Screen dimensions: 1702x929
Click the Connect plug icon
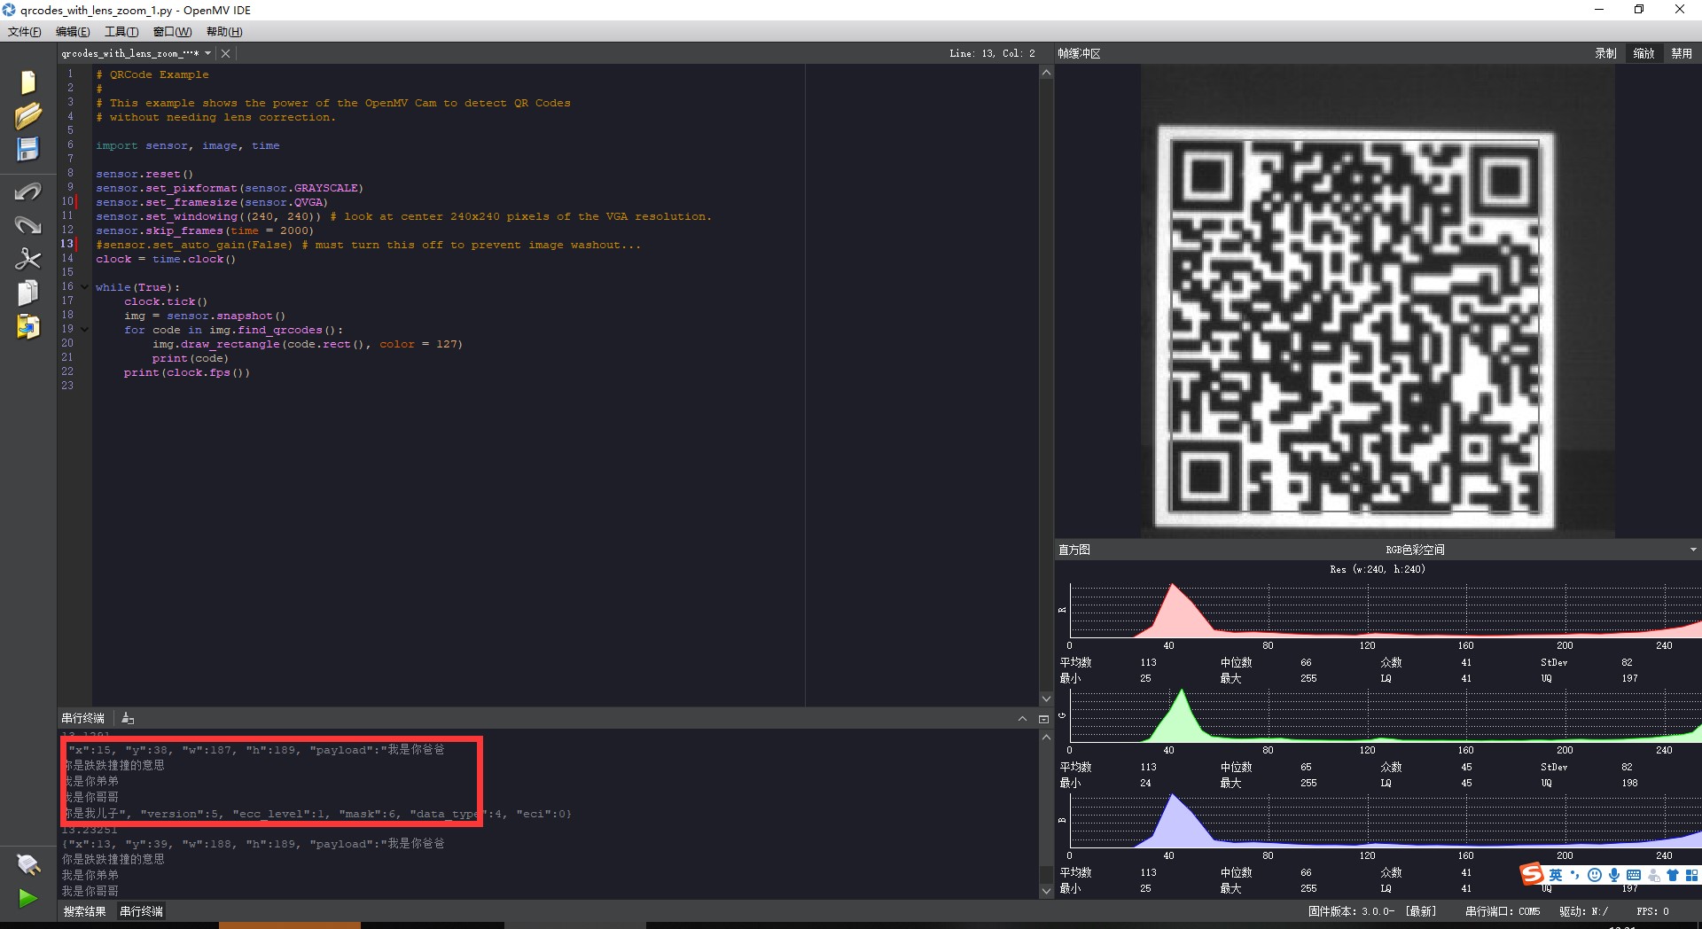(x=28, y=864)
